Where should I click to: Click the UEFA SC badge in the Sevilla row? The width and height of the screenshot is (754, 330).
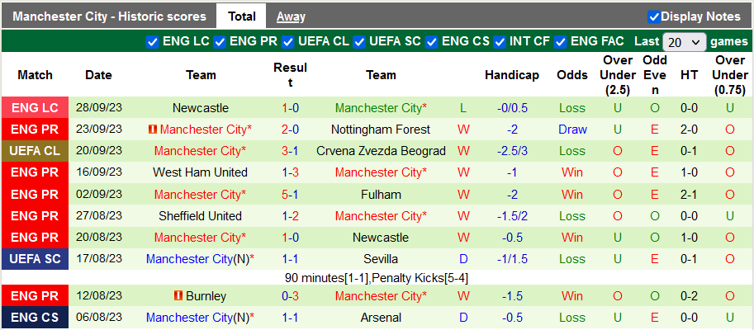36,259
